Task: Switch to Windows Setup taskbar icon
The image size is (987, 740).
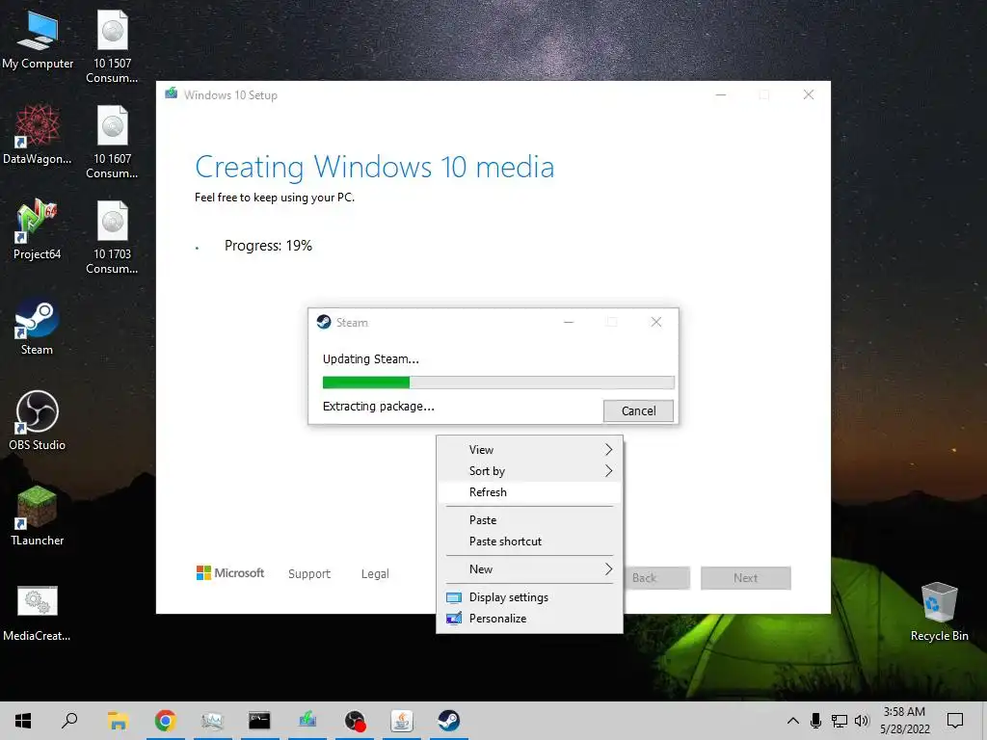Action: click(307, 721)
